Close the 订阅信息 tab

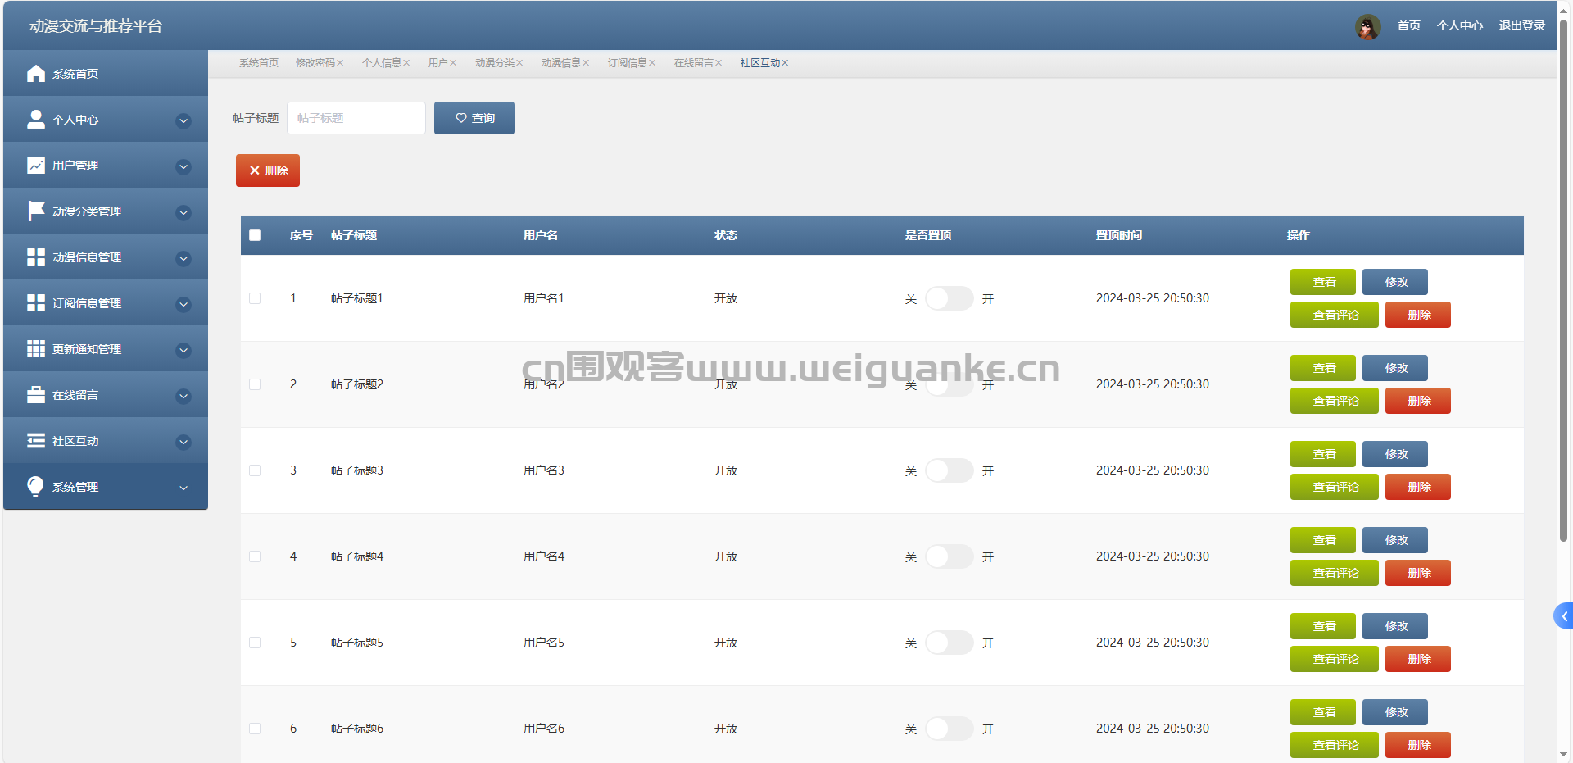(x=652, y=63)
